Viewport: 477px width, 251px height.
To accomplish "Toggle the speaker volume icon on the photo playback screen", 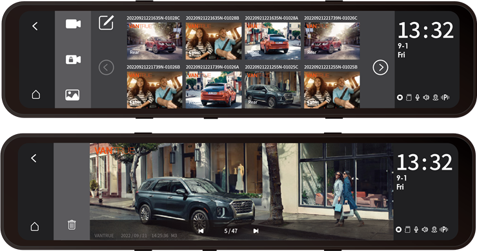I will pos(425,230).
